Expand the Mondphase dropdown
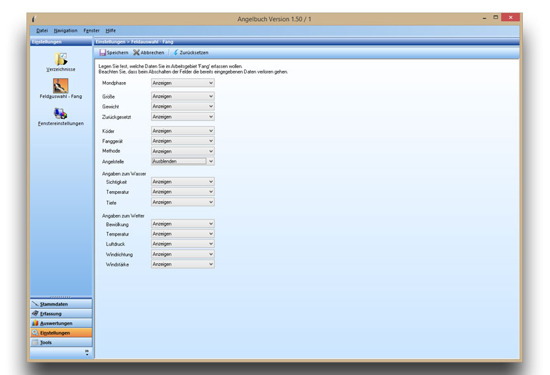550x375 pixels. [183, 83]
